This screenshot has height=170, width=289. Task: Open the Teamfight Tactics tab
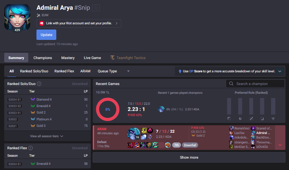(128, 58)
